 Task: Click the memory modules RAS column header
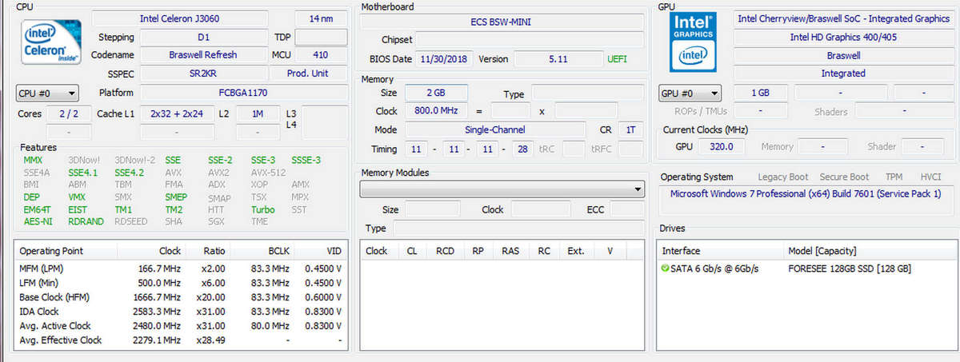click(510, 251)
